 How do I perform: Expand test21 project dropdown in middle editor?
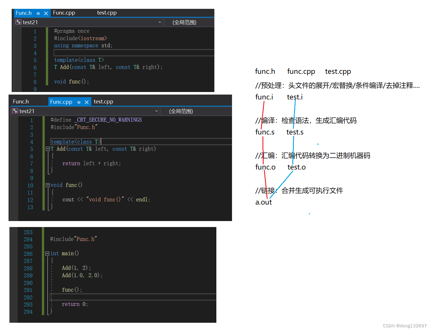pyautogui.click(x=156, y=111)
